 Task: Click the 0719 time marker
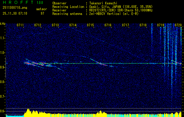(161, 25)
